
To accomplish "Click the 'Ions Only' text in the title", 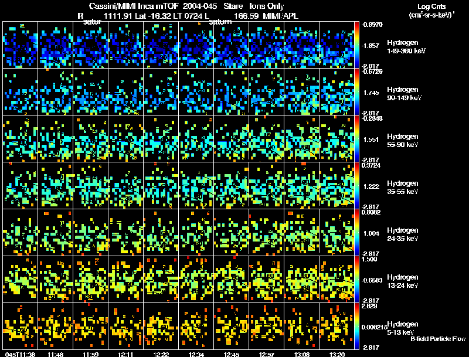I will tap(267, 6).
